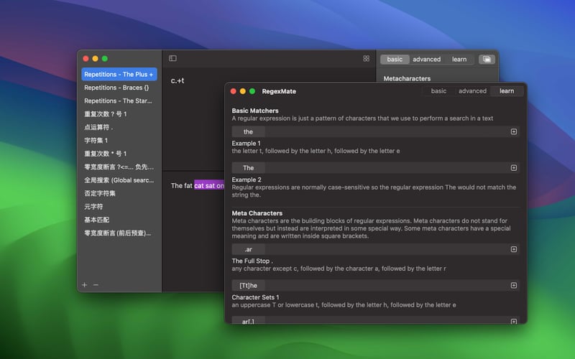Click the 'ar[.]' regex example row
Screen dimensions: 575x359
click(375, 321)
